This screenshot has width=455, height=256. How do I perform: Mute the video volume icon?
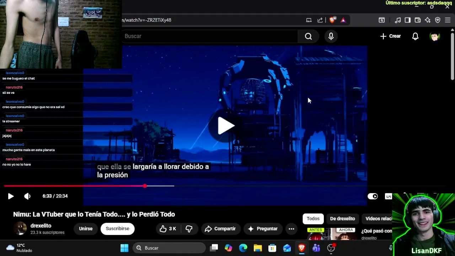pos(27,196)
